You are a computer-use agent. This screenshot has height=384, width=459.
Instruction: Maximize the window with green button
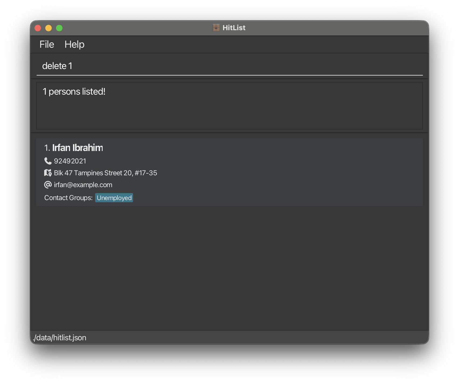pyautogui.click(x=59, y=28)
